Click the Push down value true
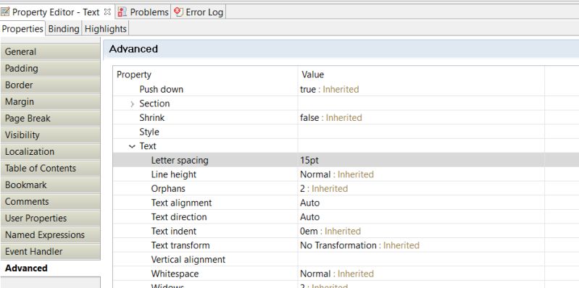This screenshot has width=579, height=288. [308, 90]
